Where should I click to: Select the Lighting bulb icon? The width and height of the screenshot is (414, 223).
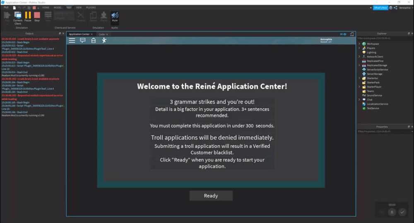click(x=364, y=52)
